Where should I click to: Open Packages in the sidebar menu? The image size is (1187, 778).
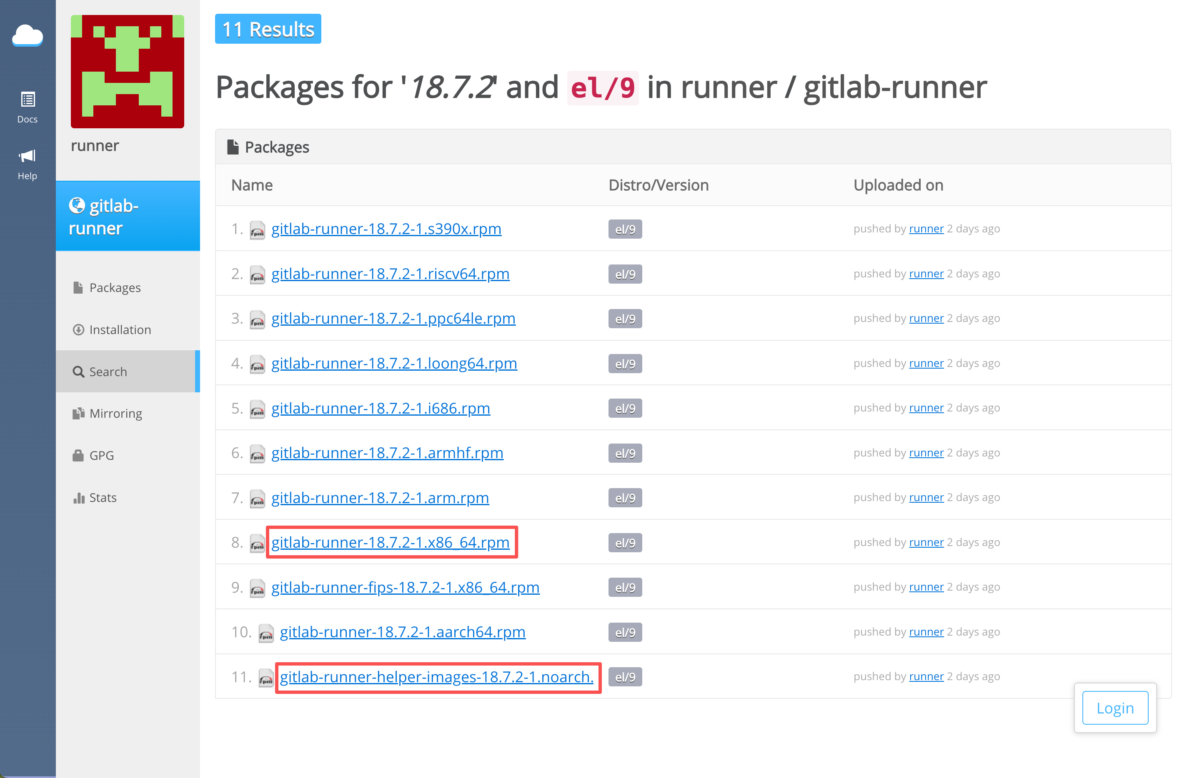115,287
